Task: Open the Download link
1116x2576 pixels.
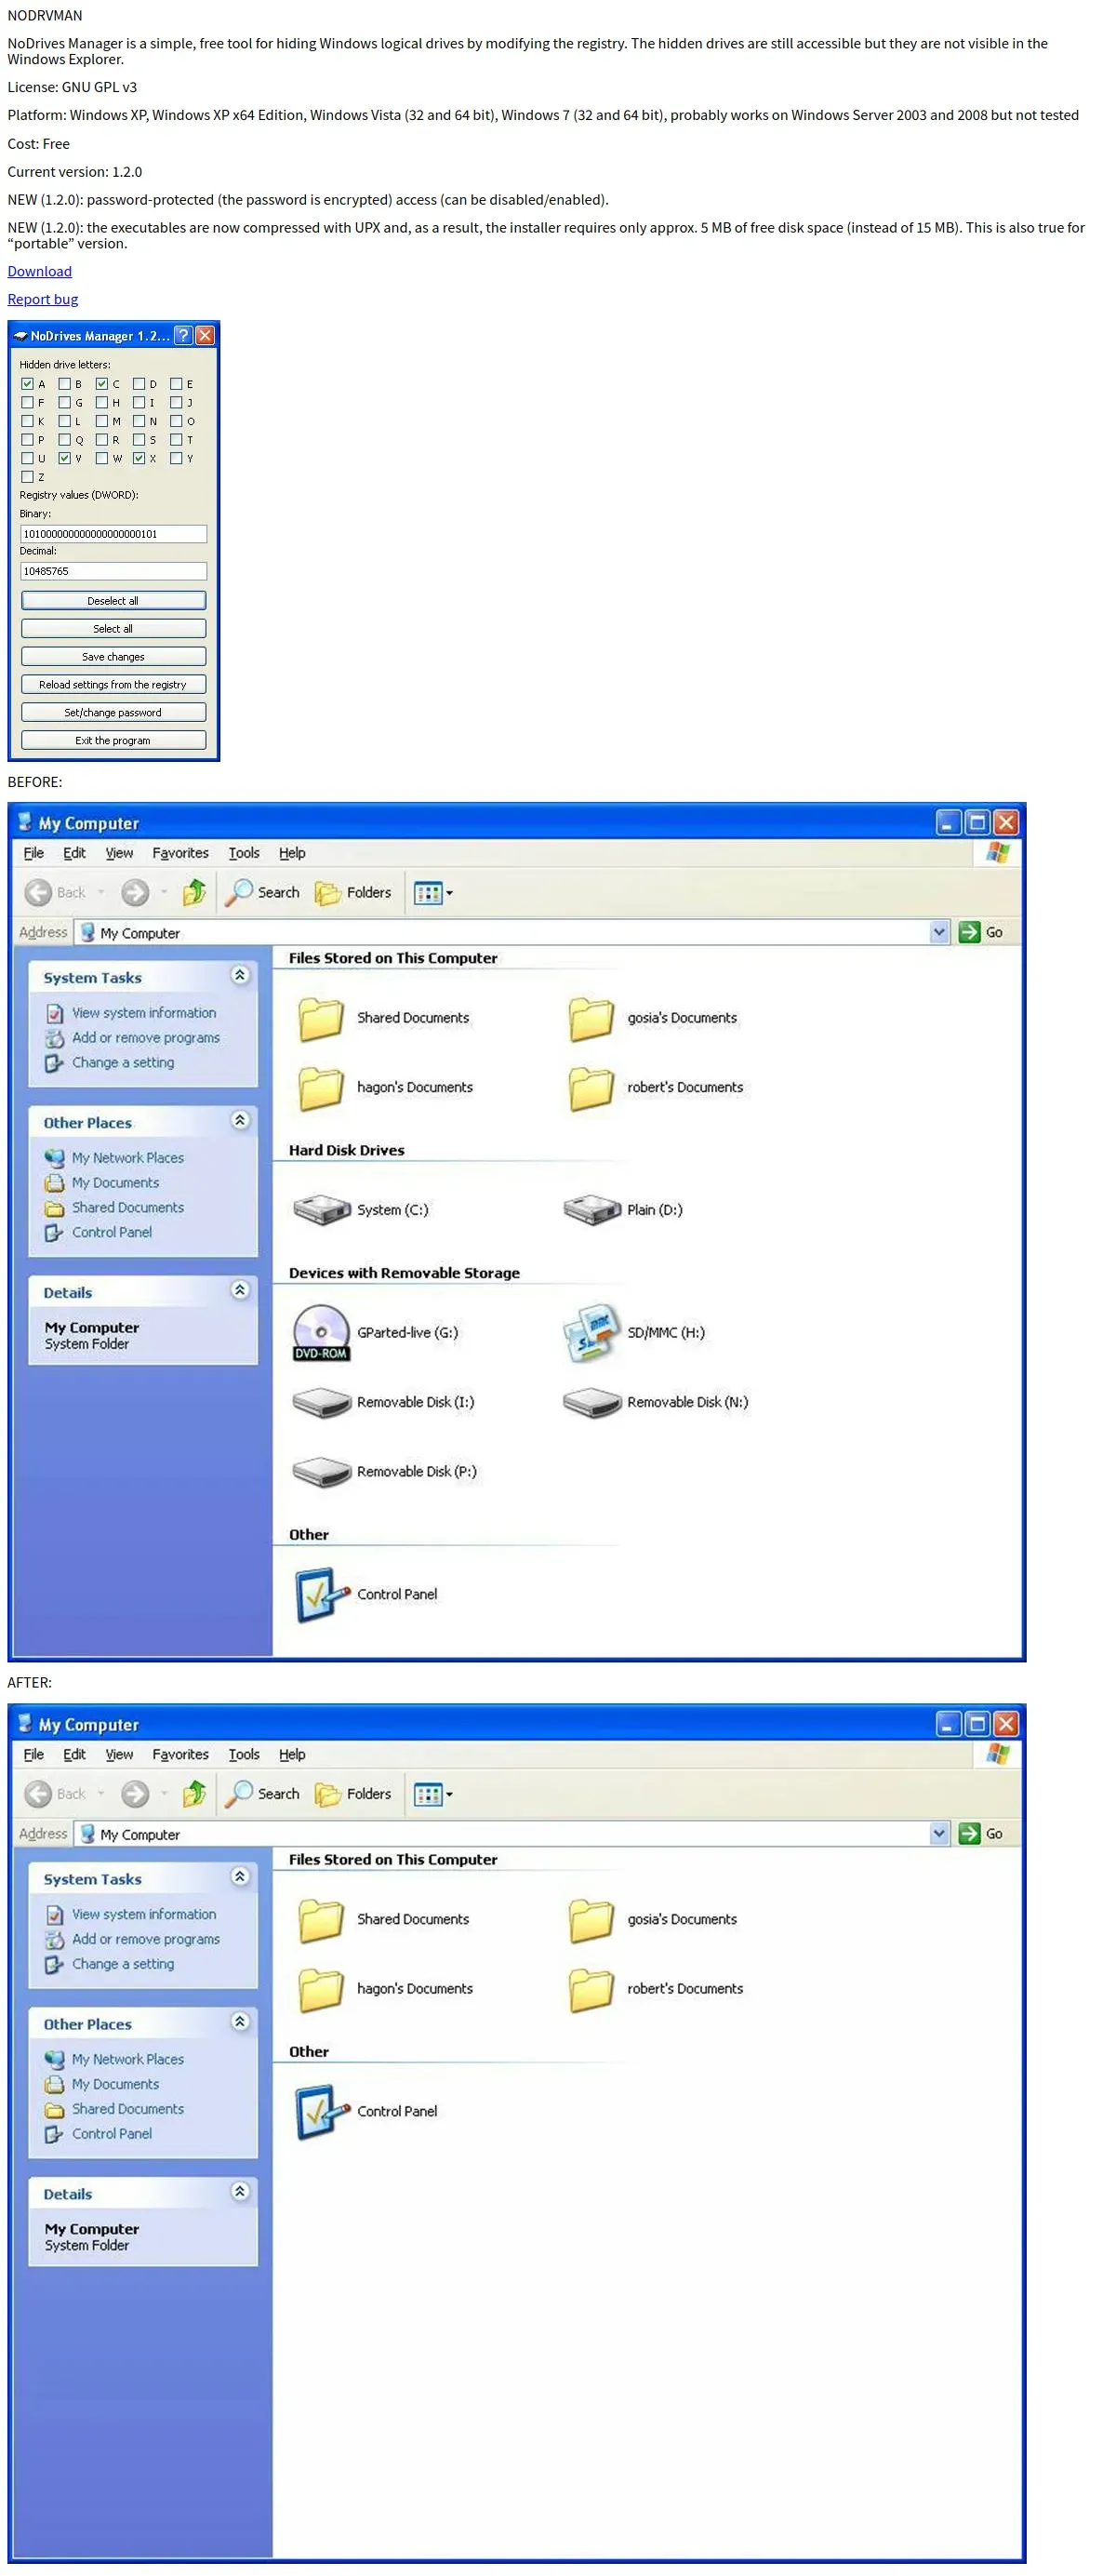Action: (39, 271)
